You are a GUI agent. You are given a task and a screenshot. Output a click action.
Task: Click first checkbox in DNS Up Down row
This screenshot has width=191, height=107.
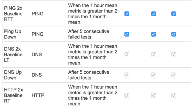127,75
